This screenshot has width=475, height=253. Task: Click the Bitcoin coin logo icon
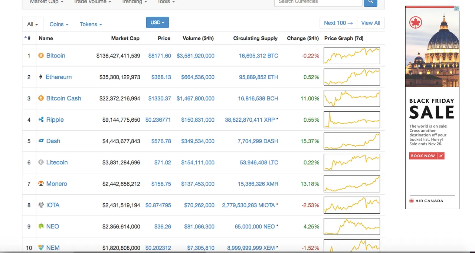(x=41, y=56)
